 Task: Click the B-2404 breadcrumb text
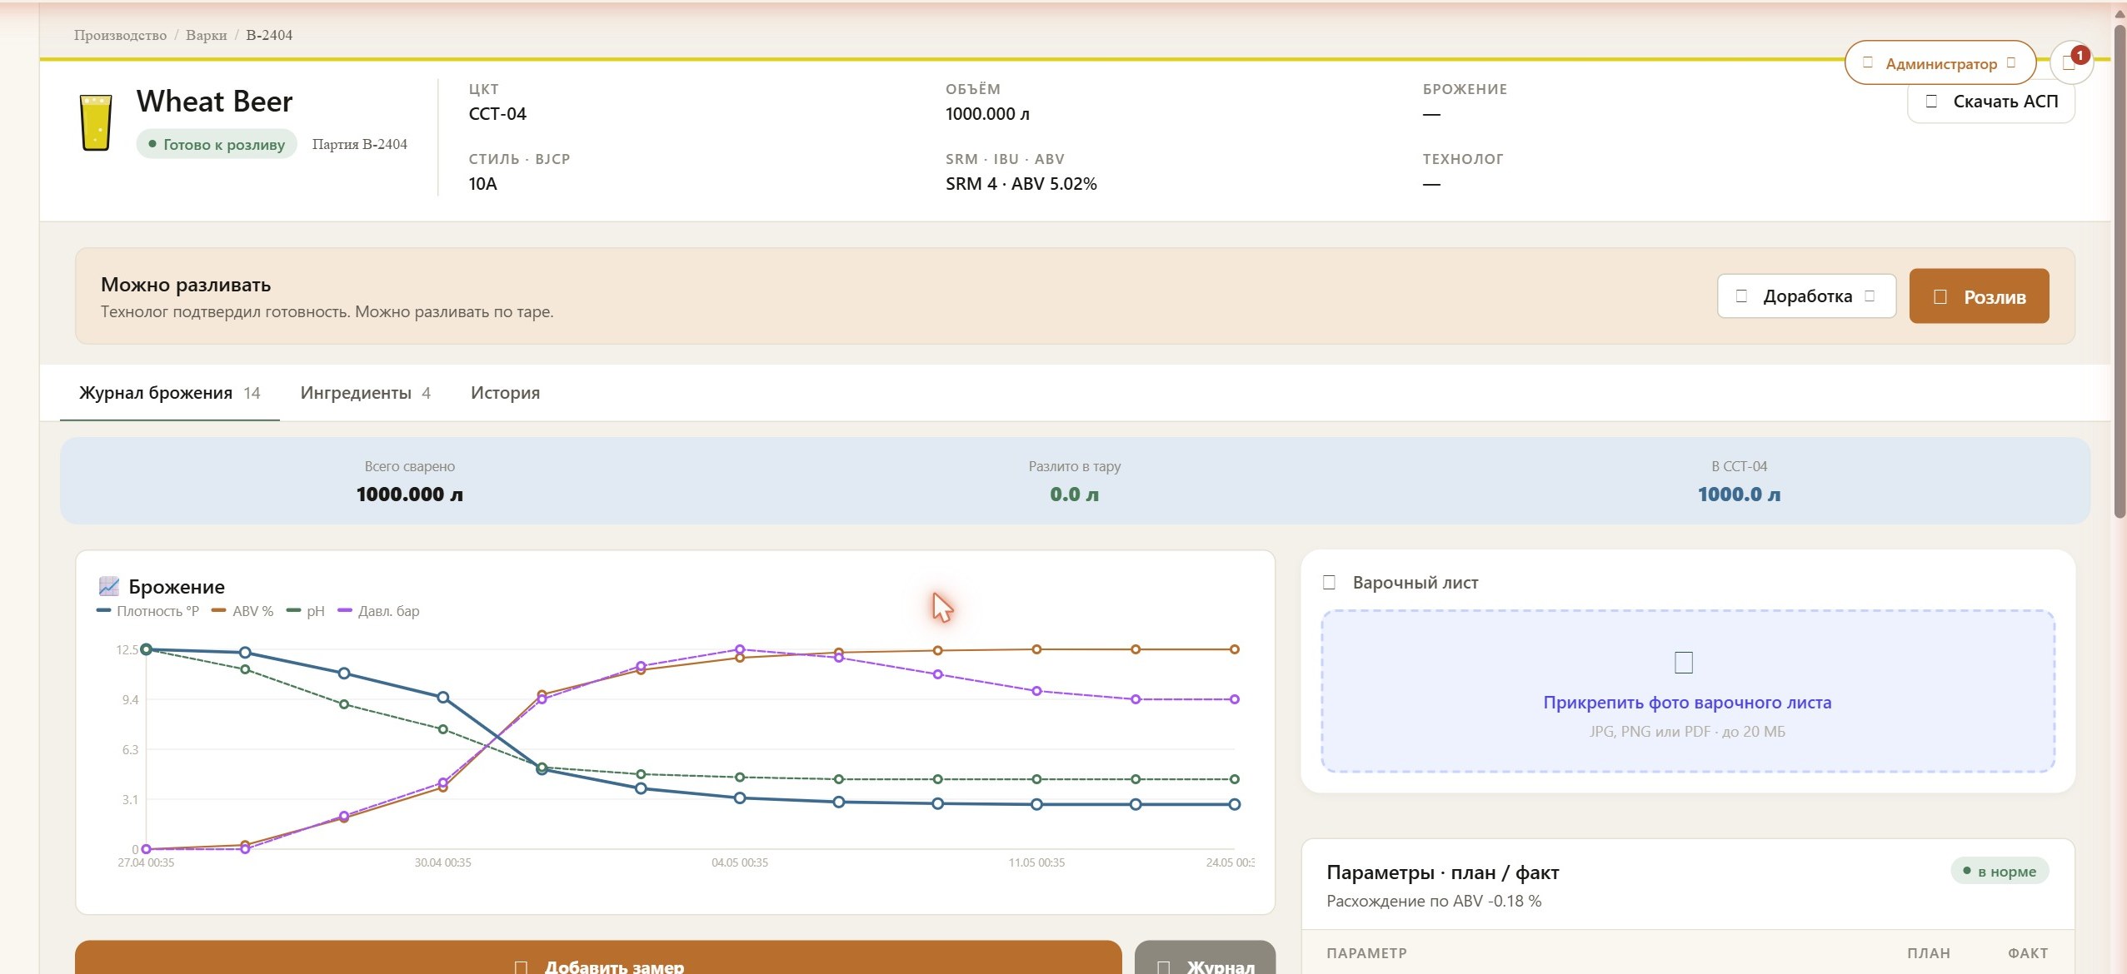coord(269,35)
